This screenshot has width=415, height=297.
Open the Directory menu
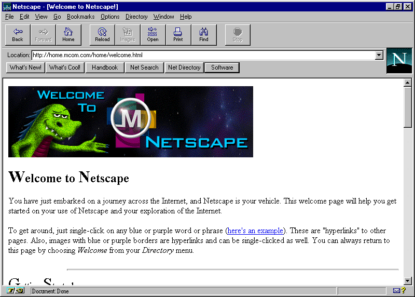136,17
